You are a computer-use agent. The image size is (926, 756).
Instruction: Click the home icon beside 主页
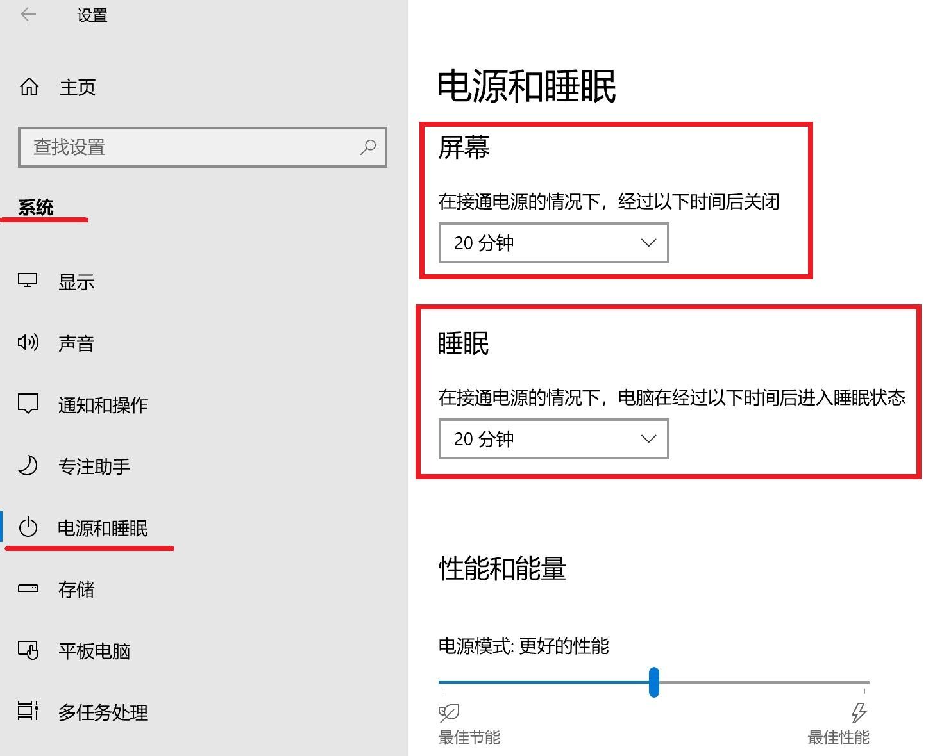(29, 86)
